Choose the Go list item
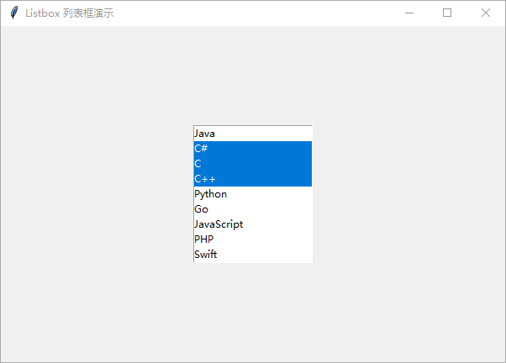Image resolution: width=506 pixels, height=363 pixels. 253,209
